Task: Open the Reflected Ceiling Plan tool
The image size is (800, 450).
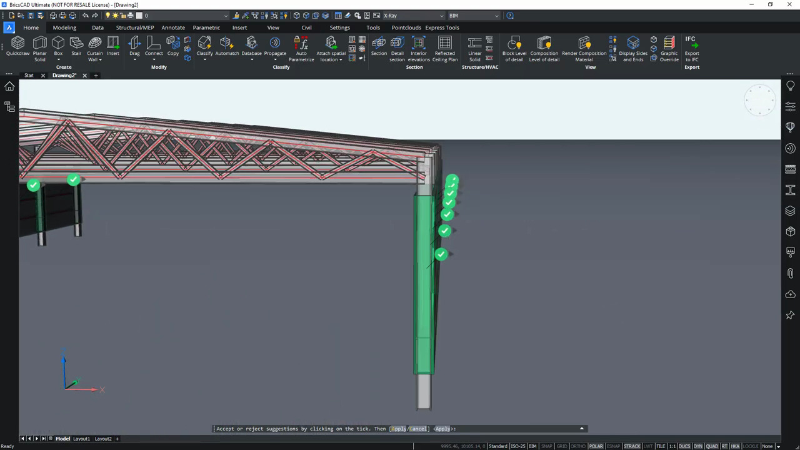Action: tap(445, 49)
